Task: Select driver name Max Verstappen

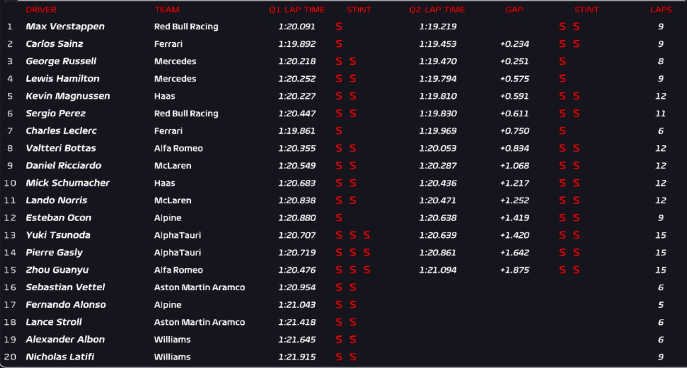Action: (x=65, y=27)
